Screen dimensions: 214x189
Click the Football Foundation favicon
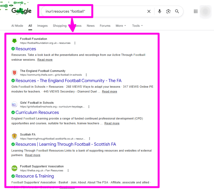pos(14,41)
